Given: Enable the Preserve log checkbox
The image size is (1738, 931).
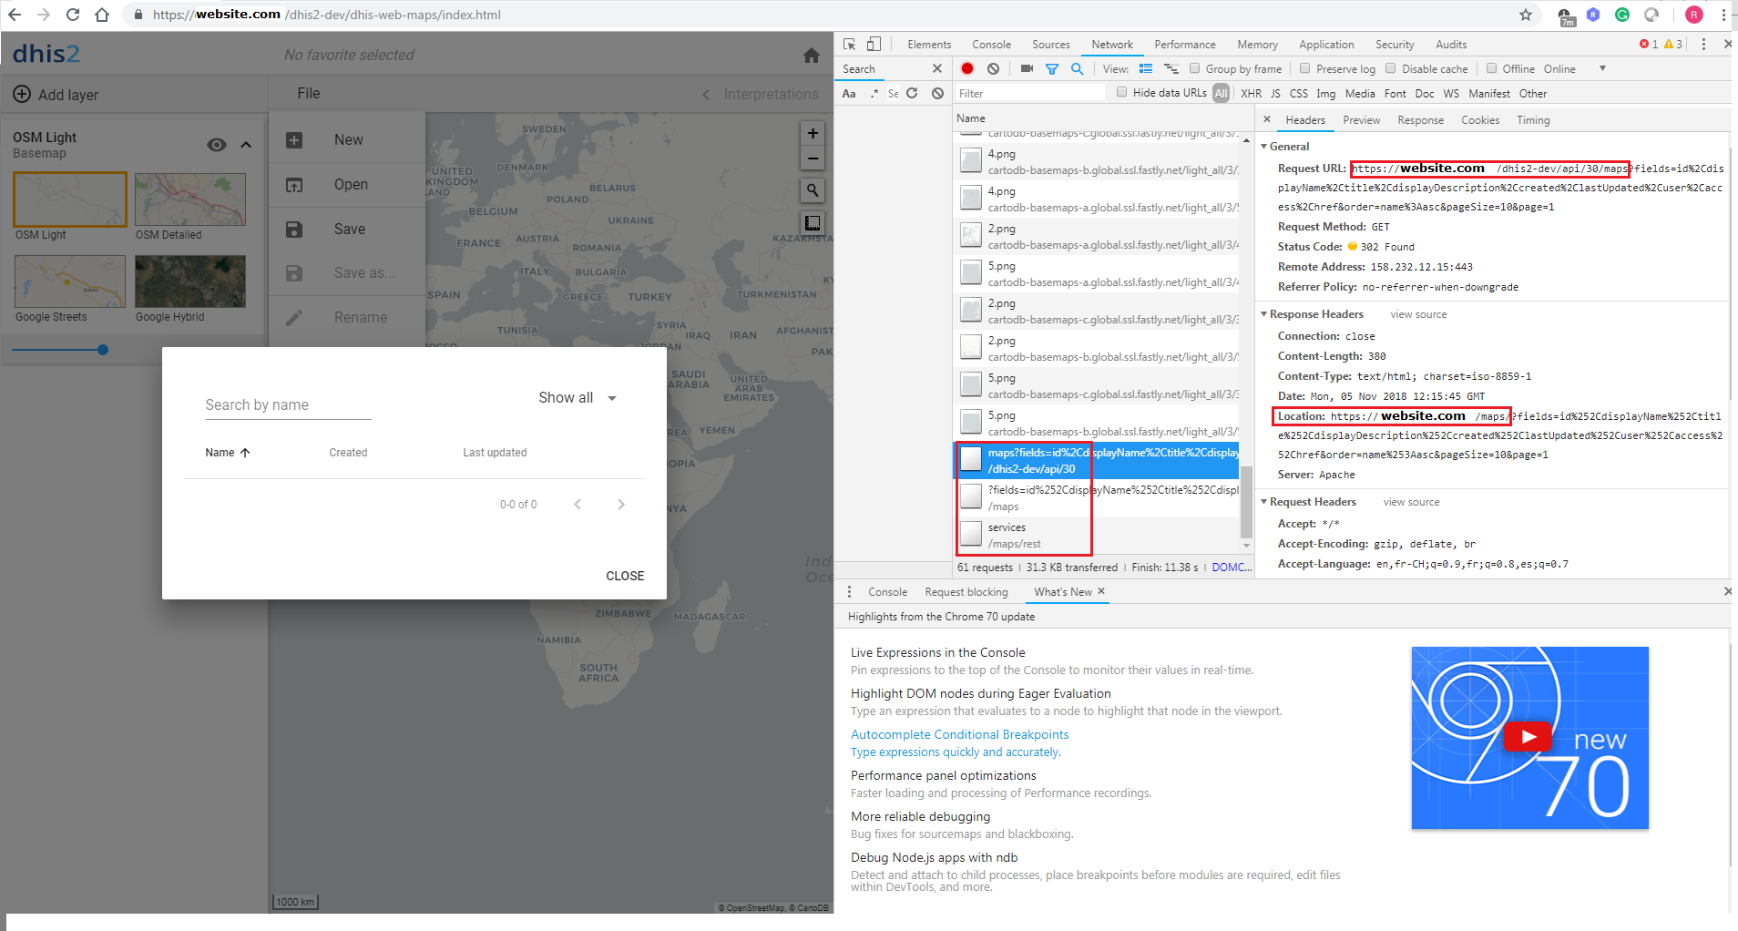Looking at the screenshot, I should point(1304,67).
